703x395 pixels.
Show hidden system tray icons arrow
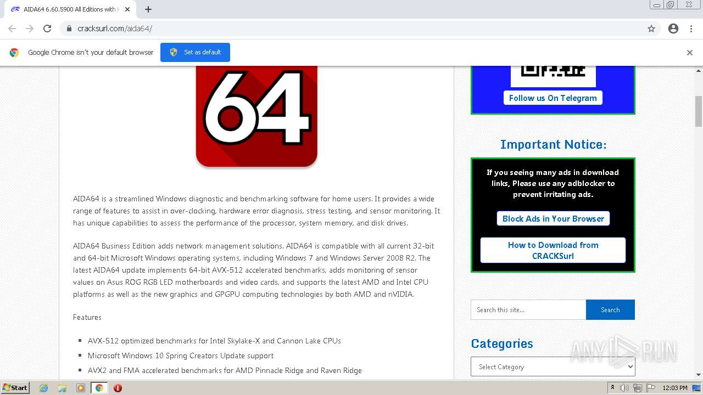point(612,388)
